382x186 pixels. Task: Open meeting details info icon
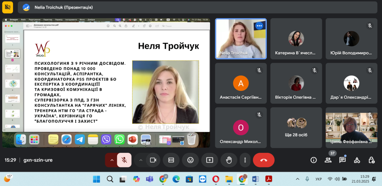click(314, 160)
